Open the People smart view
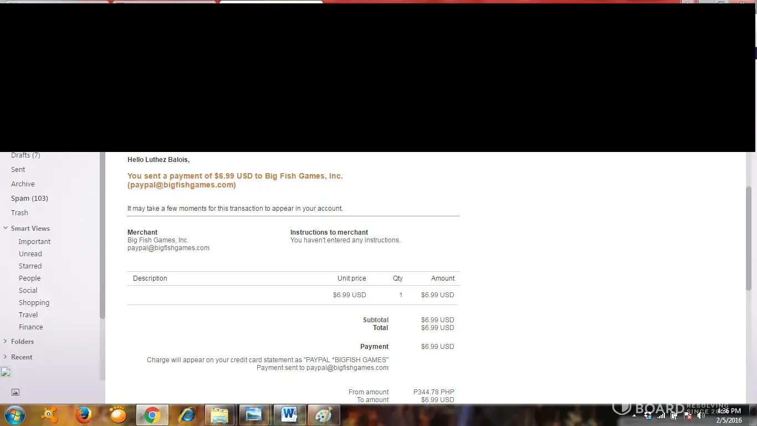757x426 pixels. (29, 278)
